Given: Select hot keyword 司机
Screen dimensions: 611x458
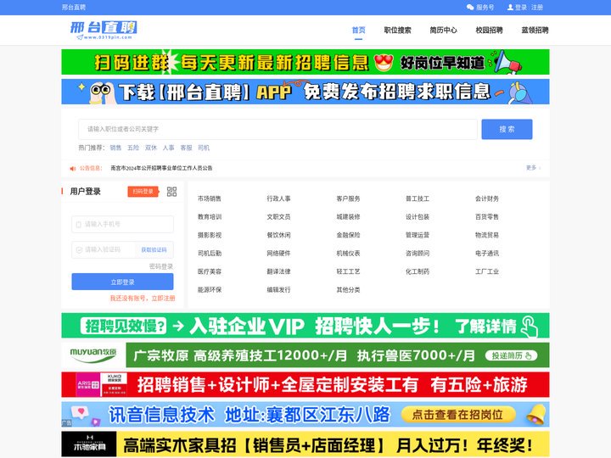Looking at the screenshot, I should [x=204, y=148].
